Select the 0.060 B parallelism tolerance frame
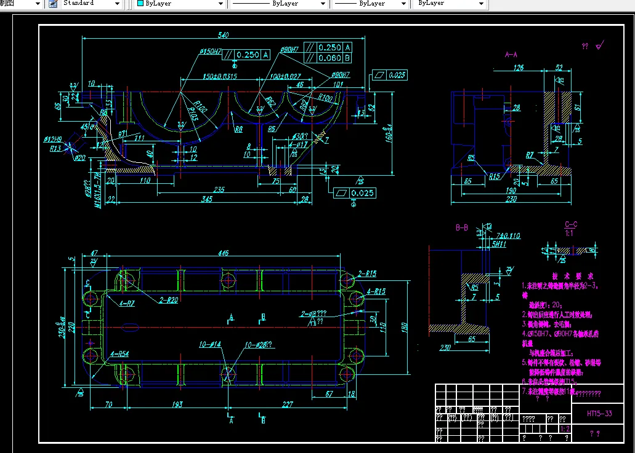The height and width of the screenshot is (453, 635). tap(328, 58)
